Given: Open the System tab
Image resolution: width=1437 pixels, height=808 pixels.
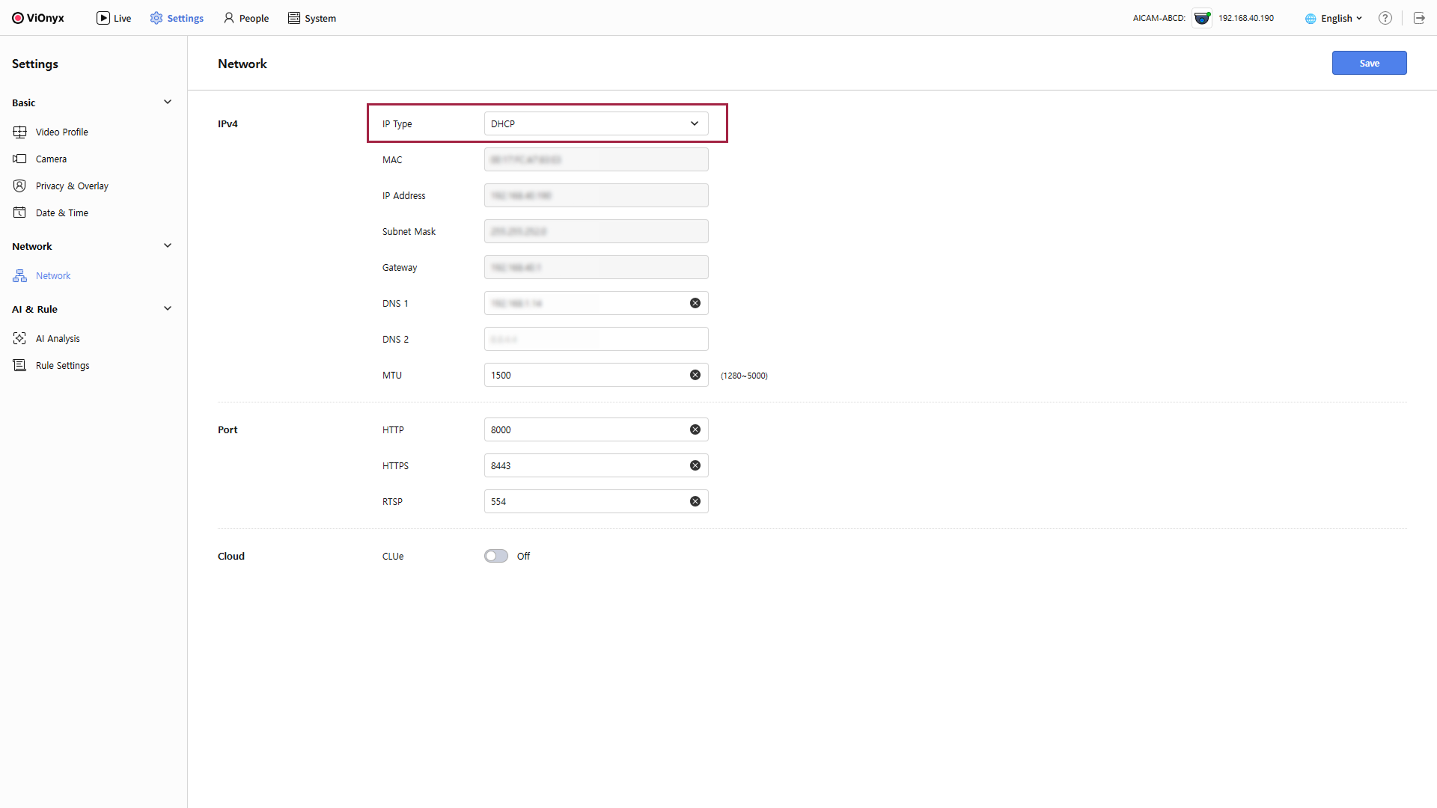Looking at the screenshot, I should click(x=312, y=19).
